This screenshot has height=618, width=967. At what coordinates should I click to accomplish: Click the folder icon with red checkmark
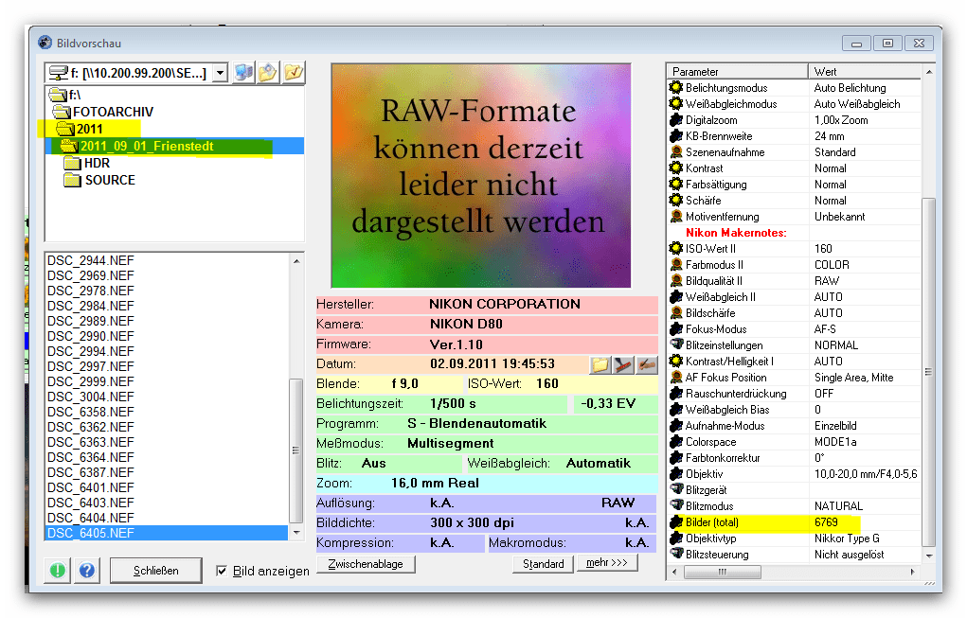coord(294,73)
